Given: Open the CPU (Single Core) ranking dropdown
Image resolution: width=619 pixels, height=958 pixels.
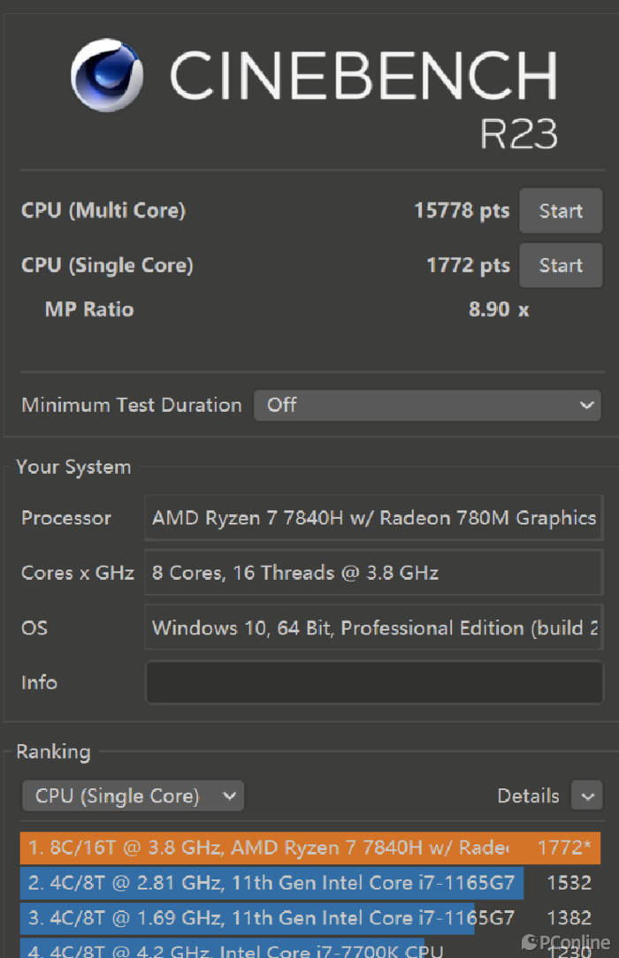Looking at the screenshot, I should 134,795.
